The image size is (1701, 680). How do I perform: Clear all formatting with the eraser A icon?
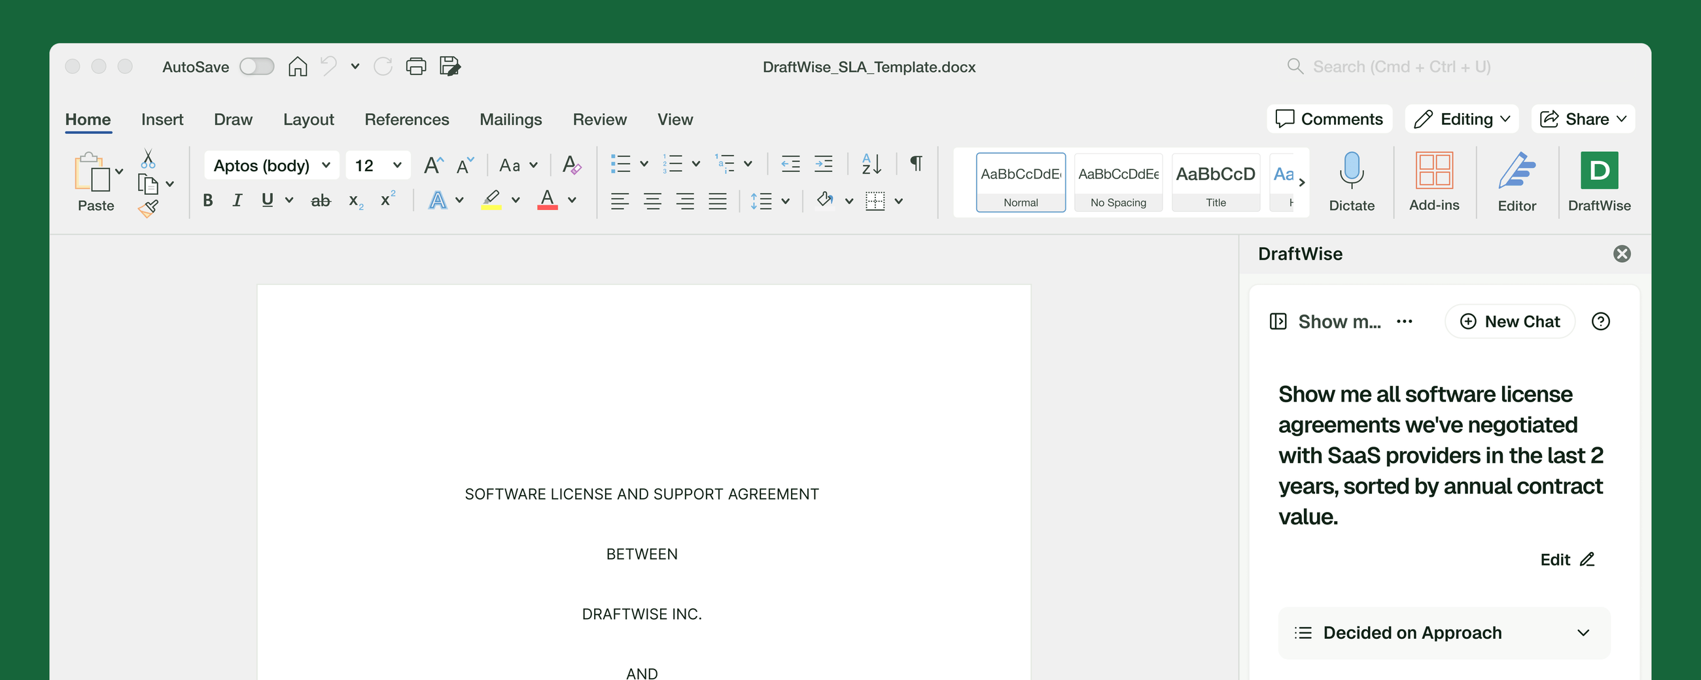point(571,164)
